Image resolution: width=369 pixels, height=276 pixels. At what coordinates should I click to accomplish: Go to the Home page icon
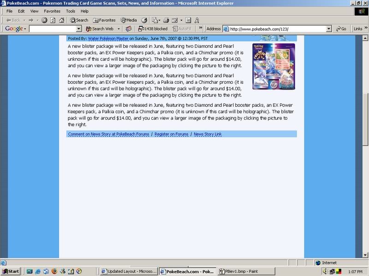pos(62,20)
